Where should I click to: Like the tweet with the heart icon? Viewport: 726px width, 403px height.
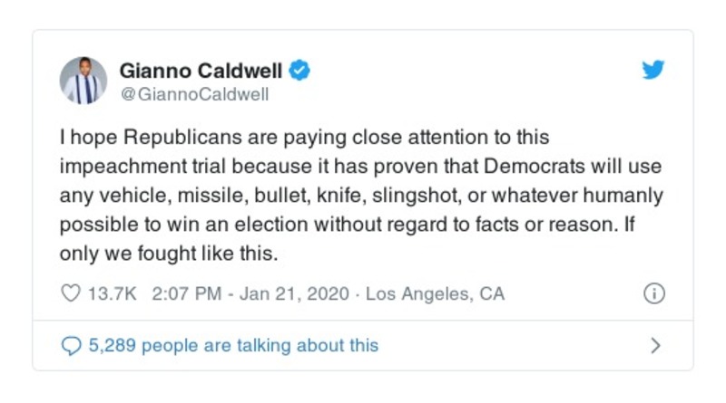point(70,293)
